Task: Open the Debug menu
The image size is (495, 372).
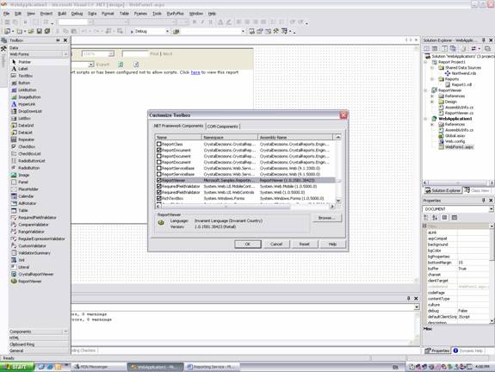Action: click(77, 14)
